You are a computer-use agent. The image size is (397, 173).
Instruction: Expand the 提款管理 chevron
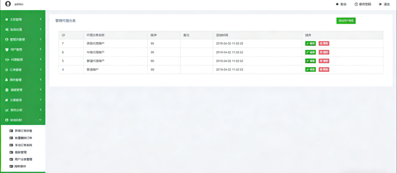[x=40, y=80]
